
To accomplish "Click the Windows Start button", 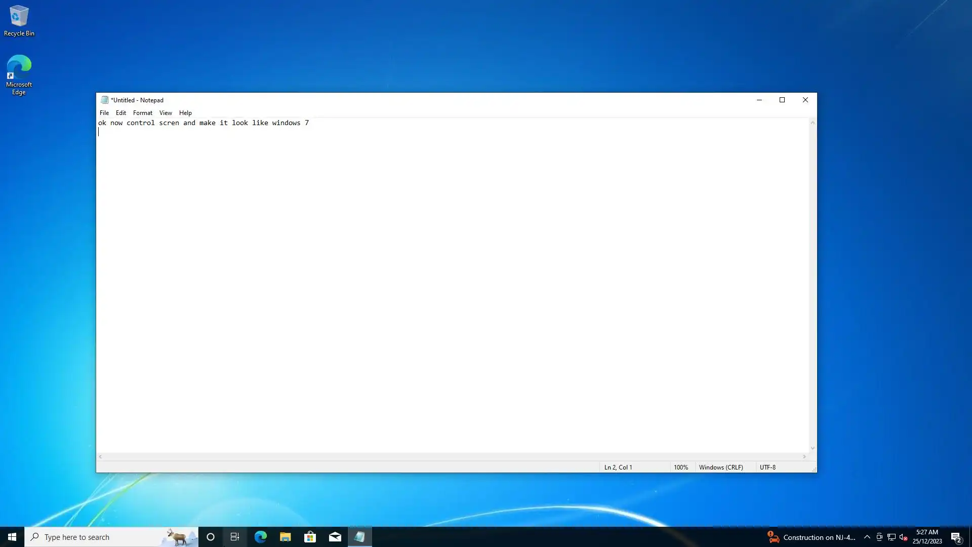I will tap(12, 537).
